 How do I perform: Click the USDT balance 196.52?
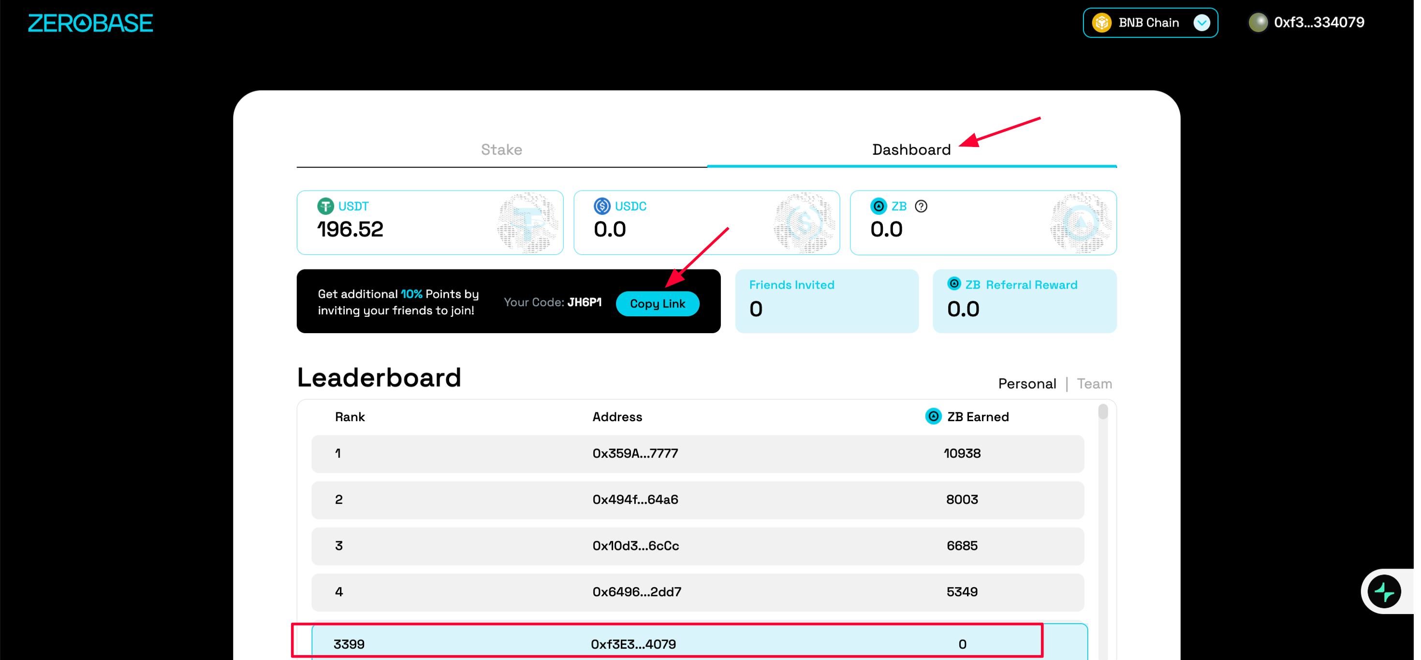pos(350,229)
